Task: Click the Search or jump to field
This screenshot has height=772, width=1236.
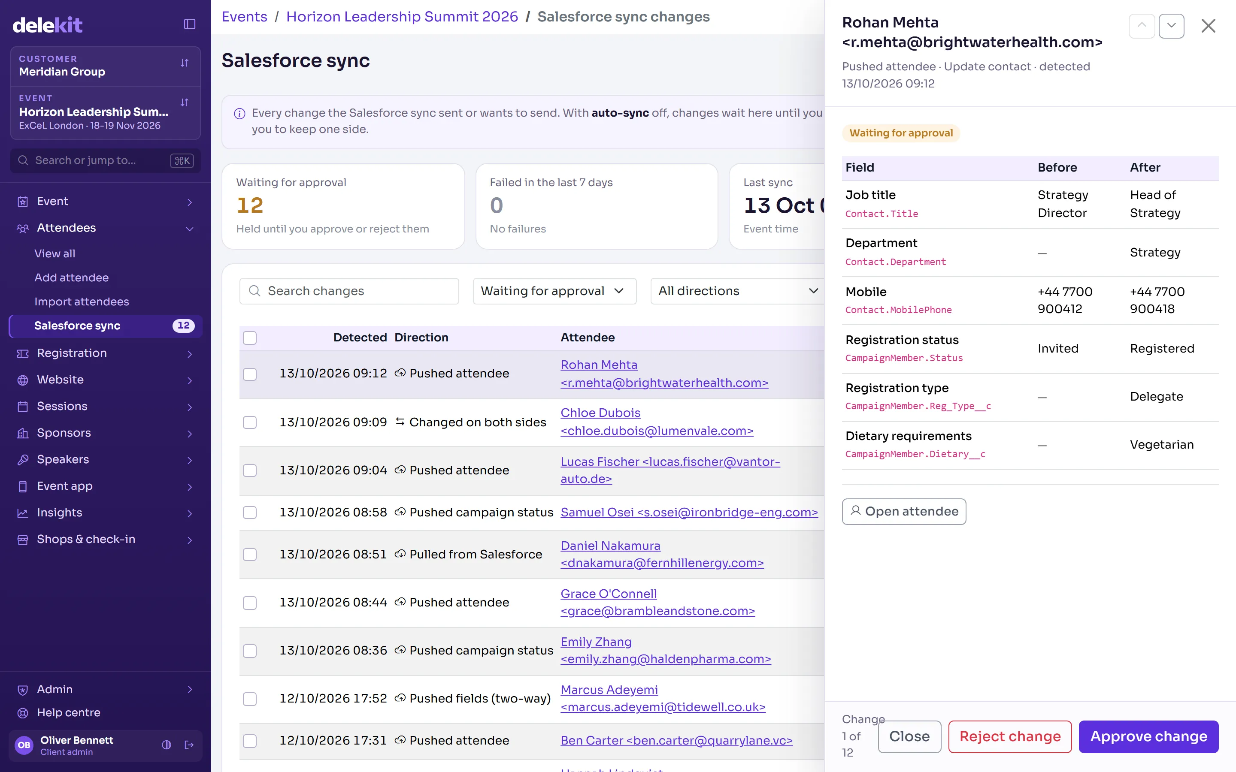Action: (106, 161)
